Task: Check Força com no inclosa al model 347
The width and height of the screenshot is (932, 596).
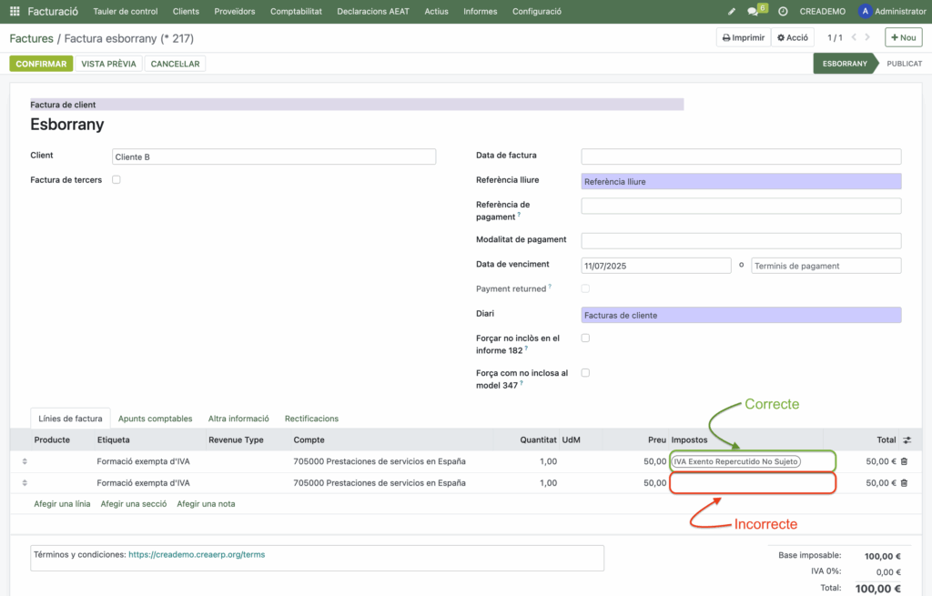Action: 585,373
